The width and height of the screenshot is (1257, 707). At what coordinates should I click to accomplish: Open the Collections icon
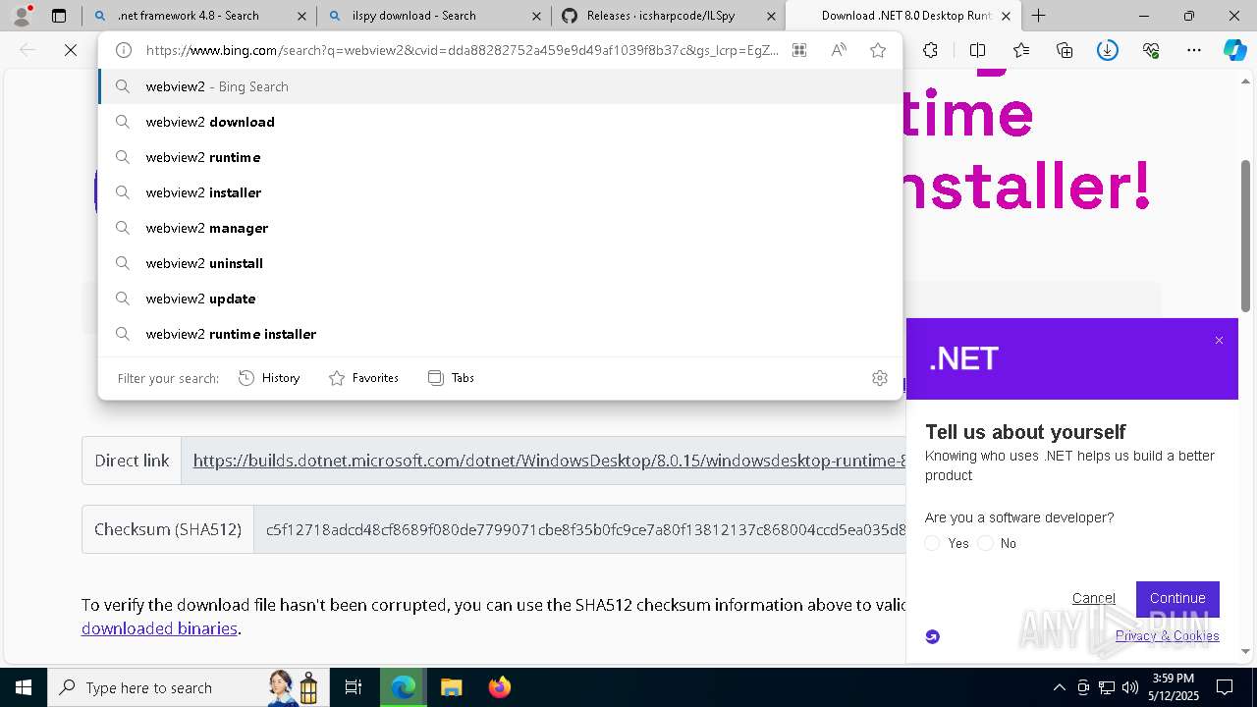1065,50
